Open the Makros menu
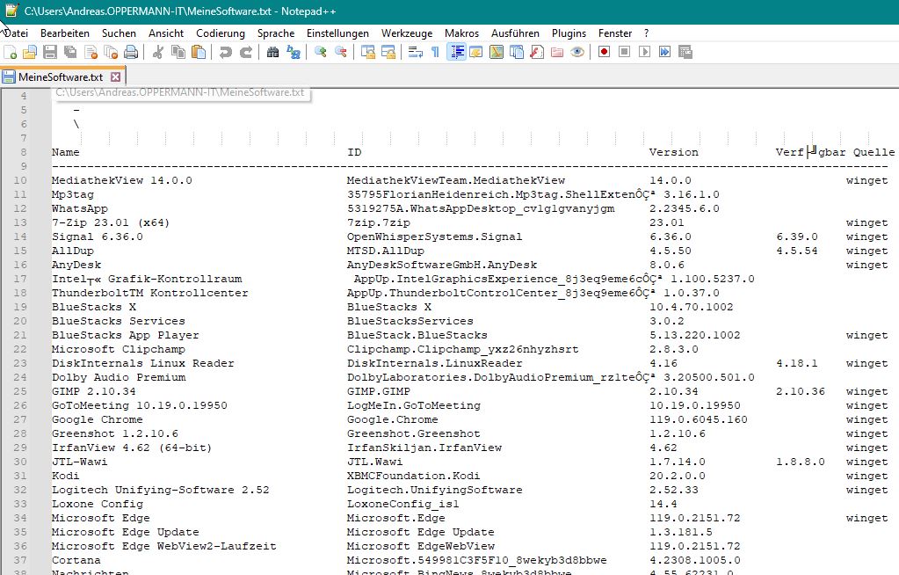Image resolution: width=899 pixels, height=575 pixels. 461,33
